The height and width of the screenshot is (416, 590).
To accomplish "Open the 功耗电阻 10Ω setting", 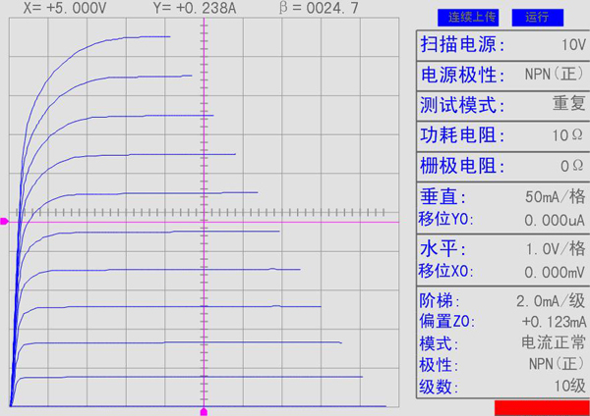I will pos(502,134).
